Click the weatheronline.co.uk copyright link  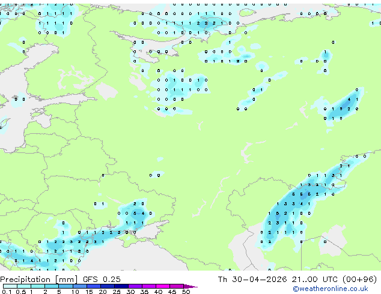tap(330, 289)
